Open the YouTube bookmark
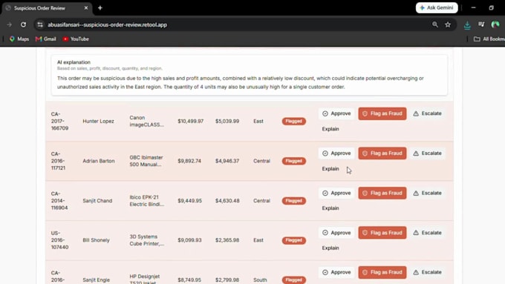Image resolution: width=505 pixels, height=284 pixels. click(x=76, y=39)
